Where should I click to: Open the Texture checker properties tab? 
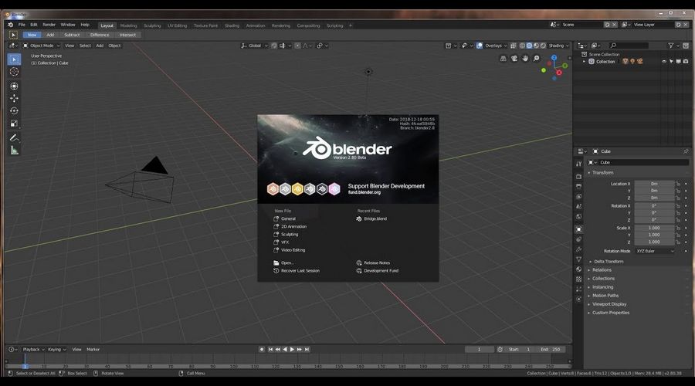(578, 279)
